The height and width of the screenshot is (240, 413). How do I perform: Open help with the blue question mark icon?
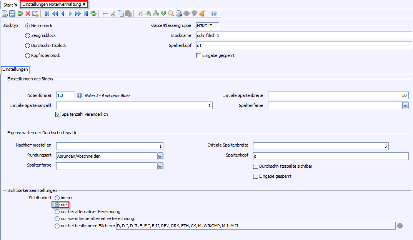point(214,14)
